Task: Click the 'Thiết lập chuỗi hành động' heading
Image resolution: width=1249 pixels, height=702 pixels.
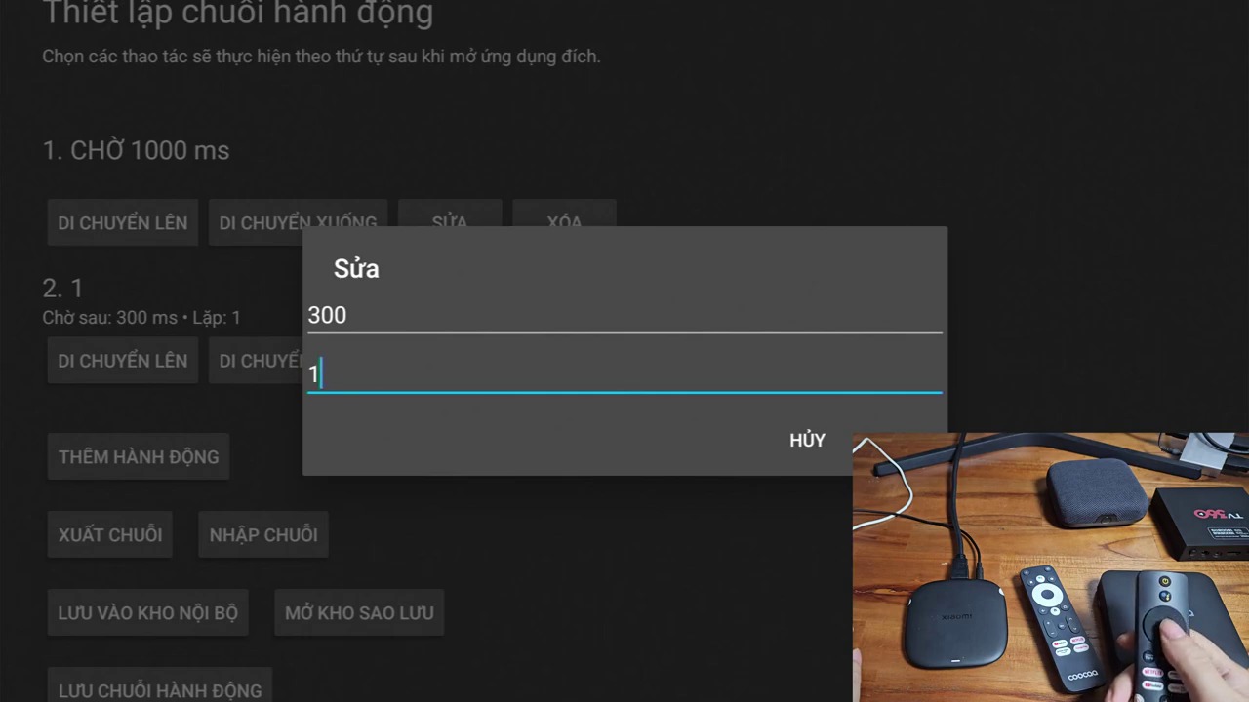Action: pyautogui.click(x=238, y=13)
